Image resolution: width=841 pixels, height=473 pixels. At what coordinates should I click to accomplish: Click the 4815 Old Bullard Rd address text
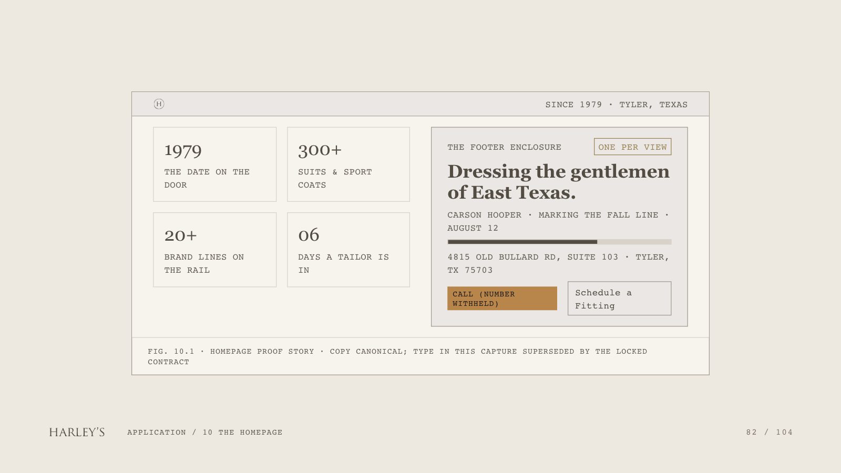pos(558,263)
